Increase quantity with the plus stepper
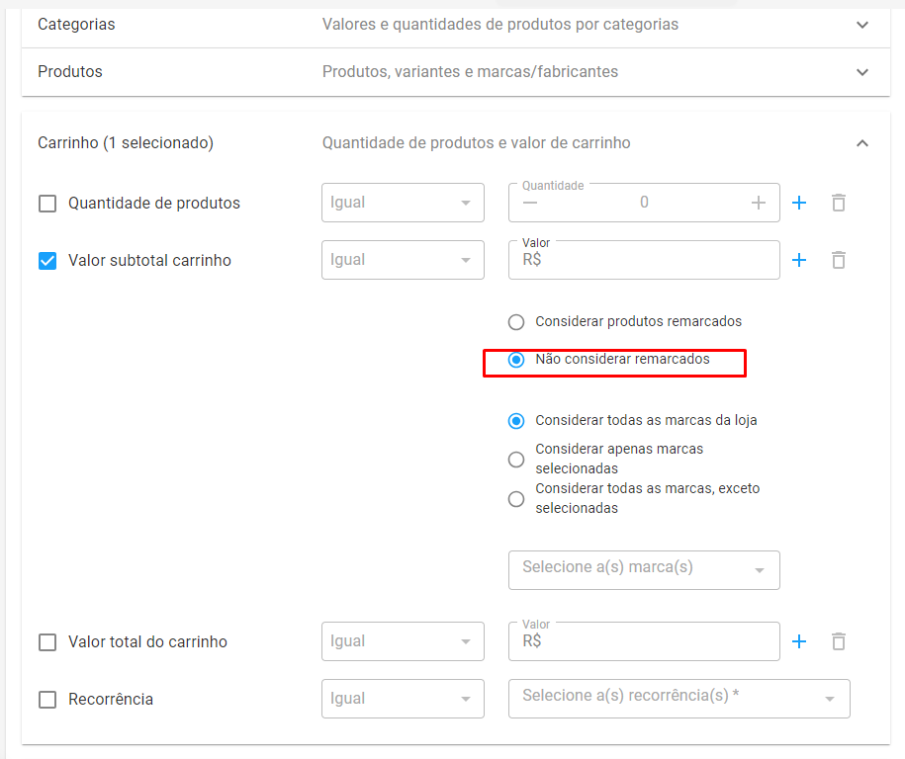 (x=759, y=203)
